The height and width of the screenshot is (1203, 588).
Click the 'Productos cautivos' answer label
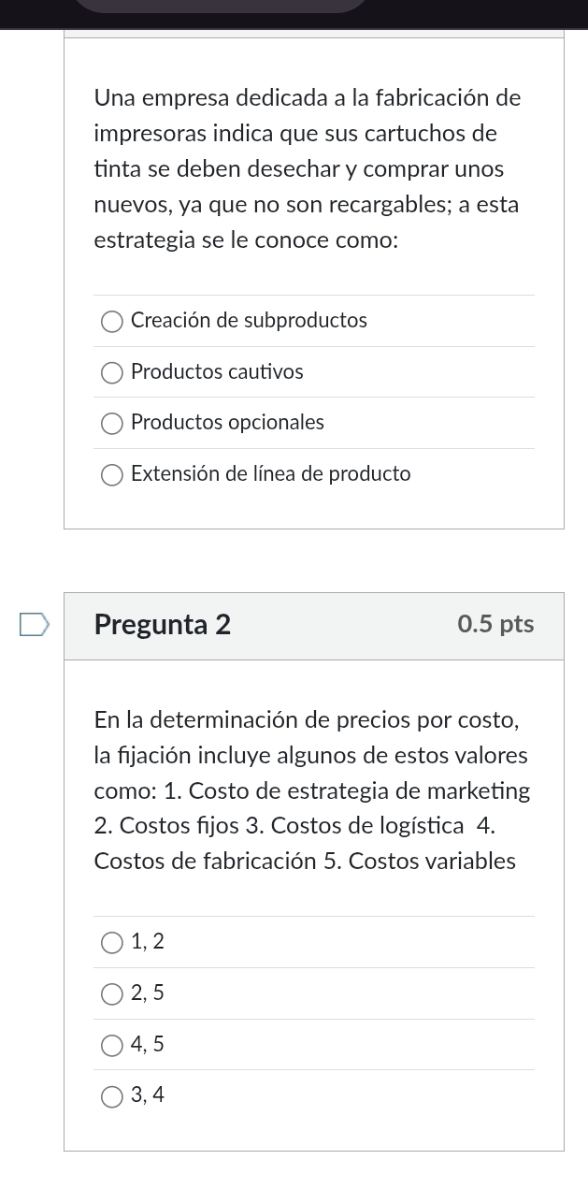coord(217,372)
